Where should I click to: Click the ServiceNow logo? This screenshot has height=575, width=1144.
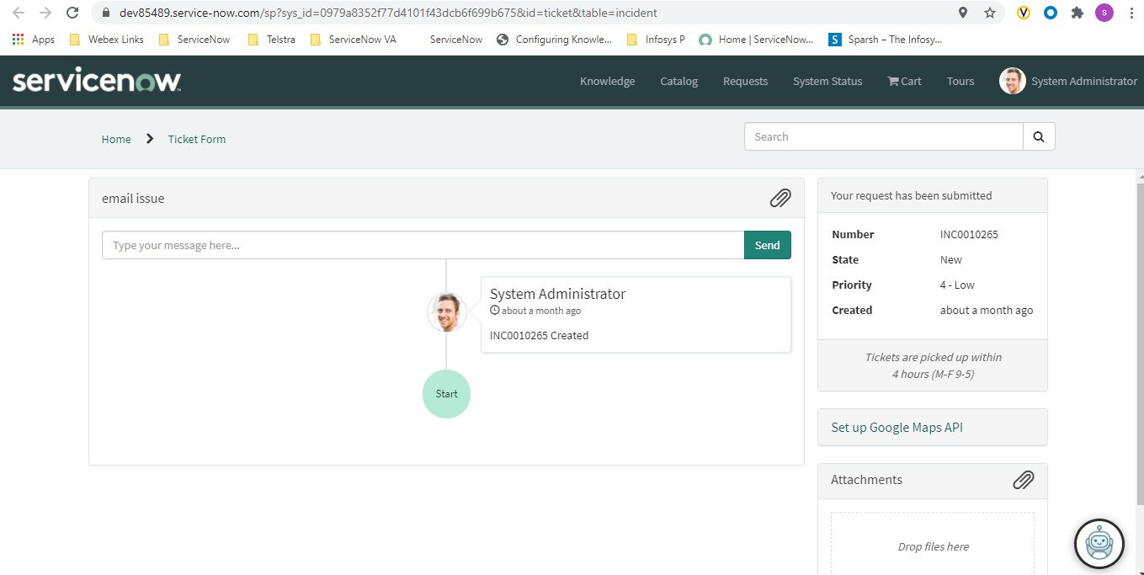click(x=97, y=82)
